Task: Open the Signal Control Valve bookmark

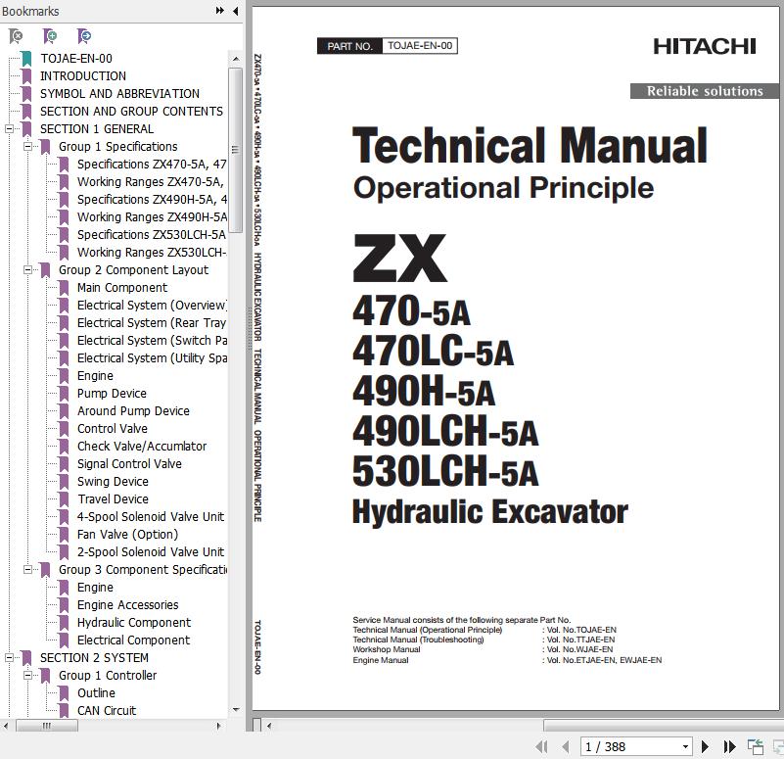Action: [129, 464]
